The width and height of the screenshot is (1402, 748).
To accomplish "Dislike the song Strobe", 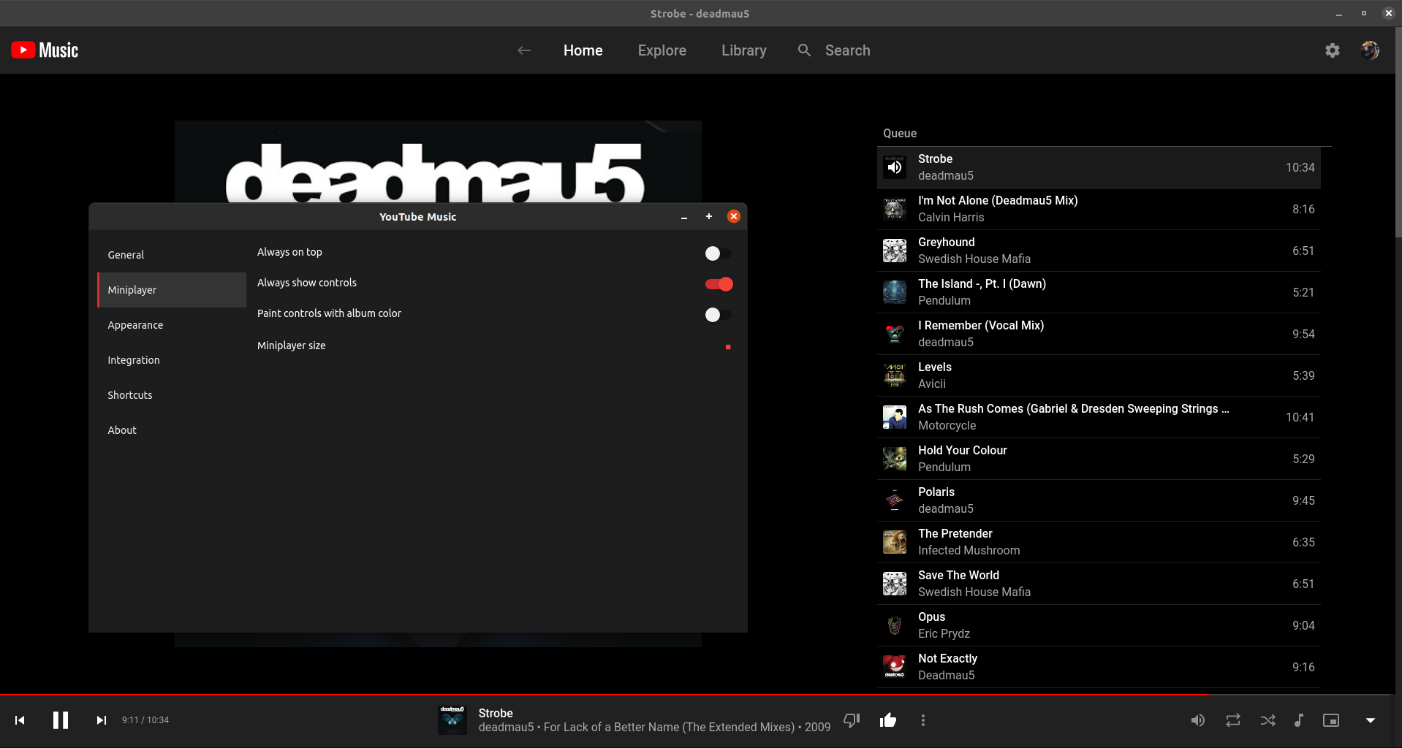I will [852, 720].
